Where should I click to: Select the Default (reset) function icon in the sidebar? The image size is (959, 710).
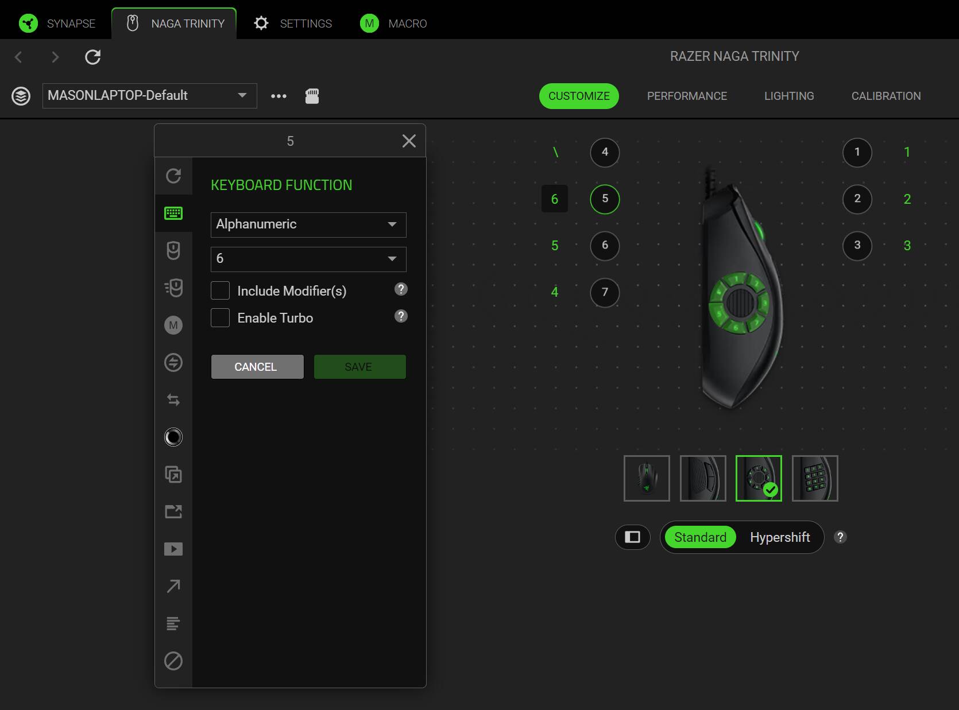173,176
